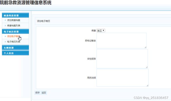Click the 病患 field label

click(x=94, y=31)
